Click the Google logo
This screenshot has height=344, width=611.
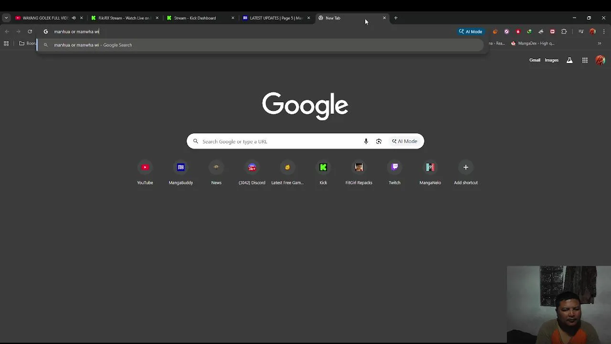pos(305,106)
